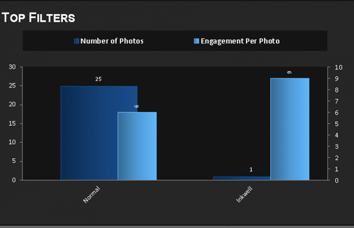Click the 6 data label on Normal bar

(x=136, y=106)
